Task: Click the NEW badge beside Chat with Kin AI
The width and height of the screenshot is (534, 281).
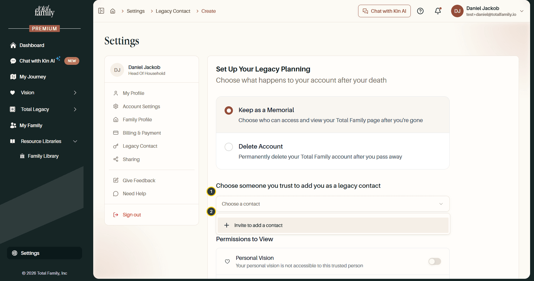Action: tap(72, 61)
